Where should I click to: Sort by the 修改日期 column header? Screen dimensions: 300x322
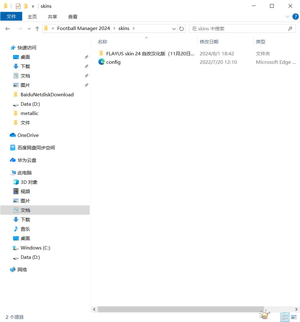click(209, 42)
